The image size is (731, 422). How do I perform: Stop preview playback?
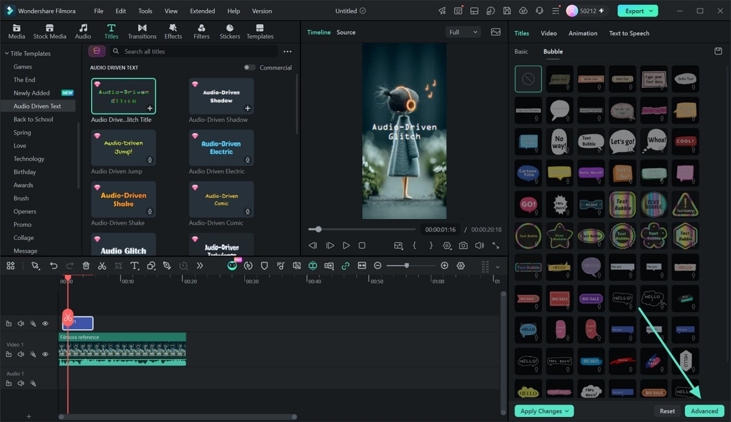(362, 246)
